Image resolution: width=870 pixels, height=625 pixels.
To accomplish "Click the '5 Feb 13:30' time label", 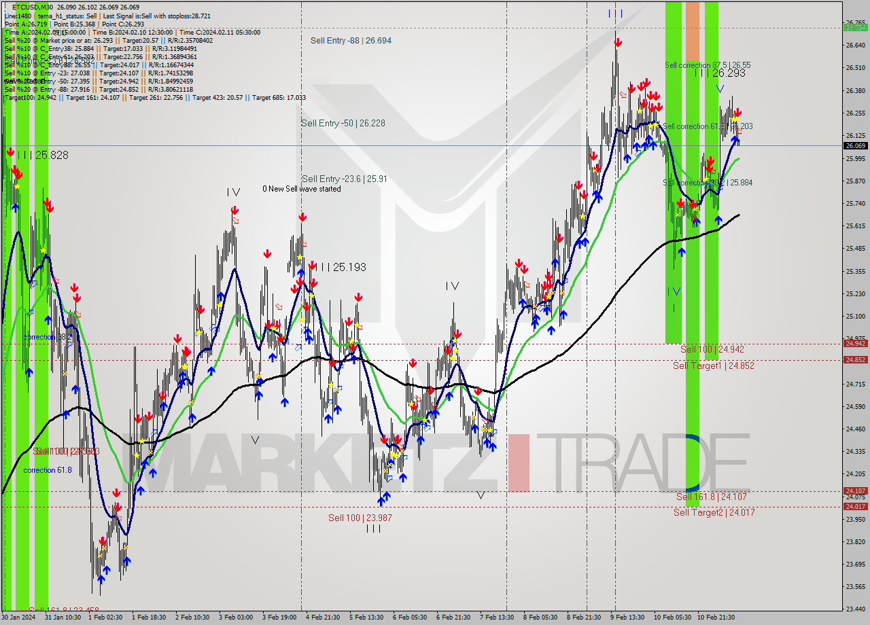I will point(367,618).
